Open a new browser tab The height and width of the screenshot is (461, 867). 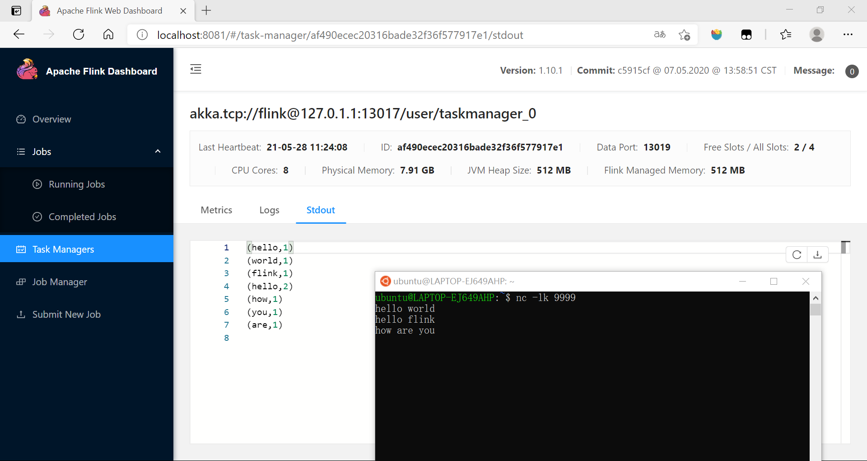(206, 10)
